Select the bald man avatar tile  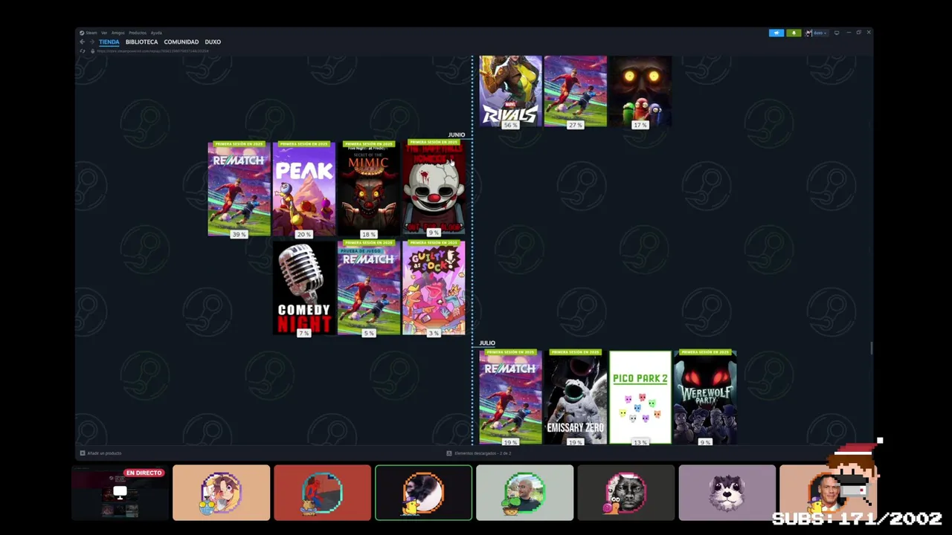(524, 493)
